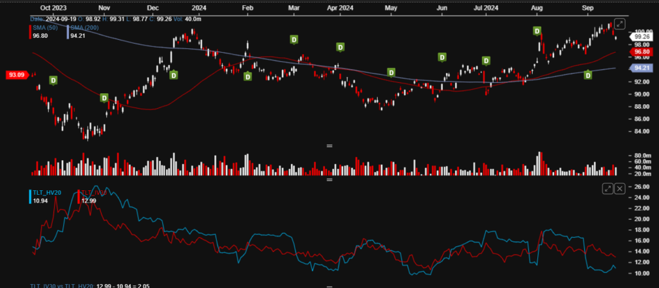Click the dividend marker in early August
Screen dimensions: 659x288
pos(537,31)
